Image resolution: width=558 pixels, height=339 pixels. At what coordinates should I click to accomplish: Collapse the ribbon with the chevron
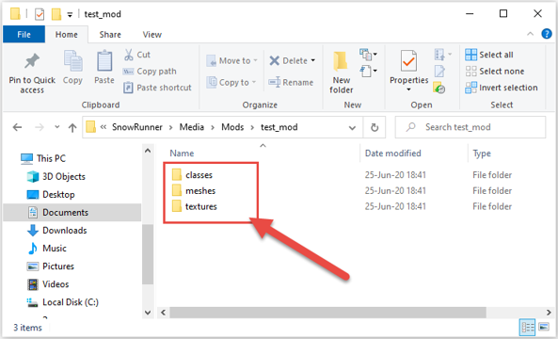531,34
